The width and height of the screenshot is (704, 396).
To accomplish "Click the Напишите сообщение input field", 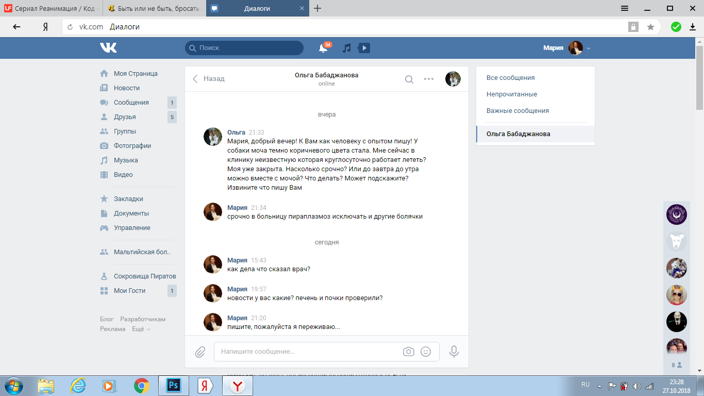I will coord(309,352).
